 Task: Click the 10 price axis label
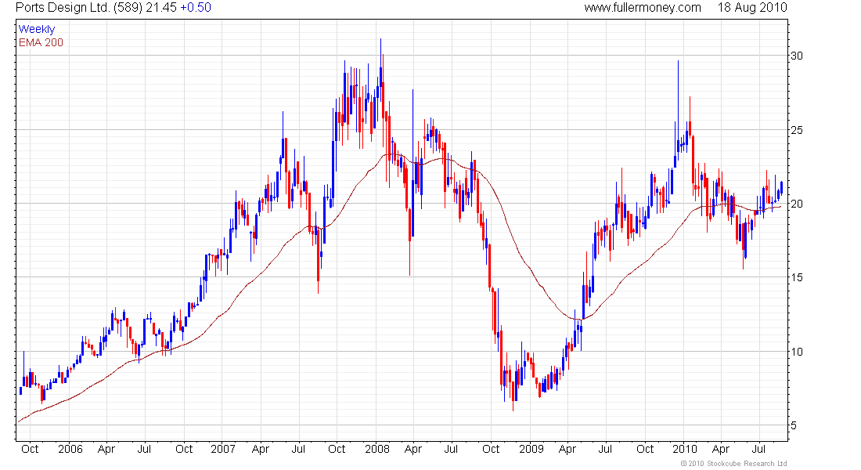click(x=797, y=352)
